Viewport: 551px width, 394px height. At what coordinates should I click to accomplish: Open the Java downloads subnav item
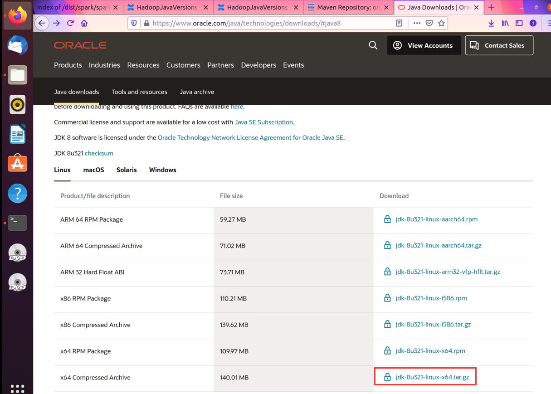(x=76, y=92)
